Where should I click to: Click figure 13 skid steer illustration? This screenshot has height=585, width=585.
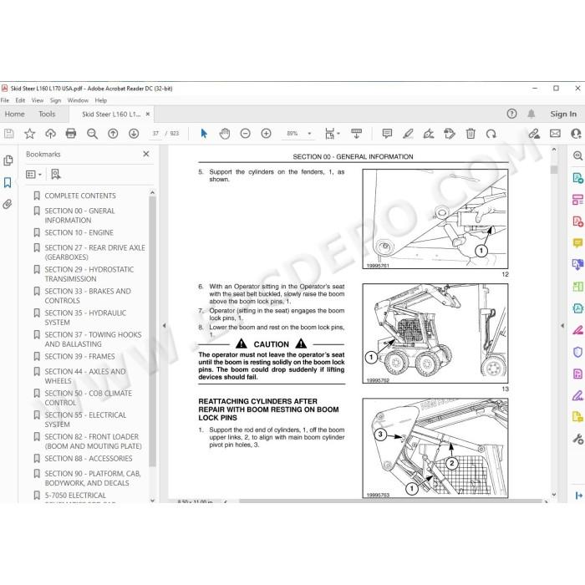coord(435,333)
